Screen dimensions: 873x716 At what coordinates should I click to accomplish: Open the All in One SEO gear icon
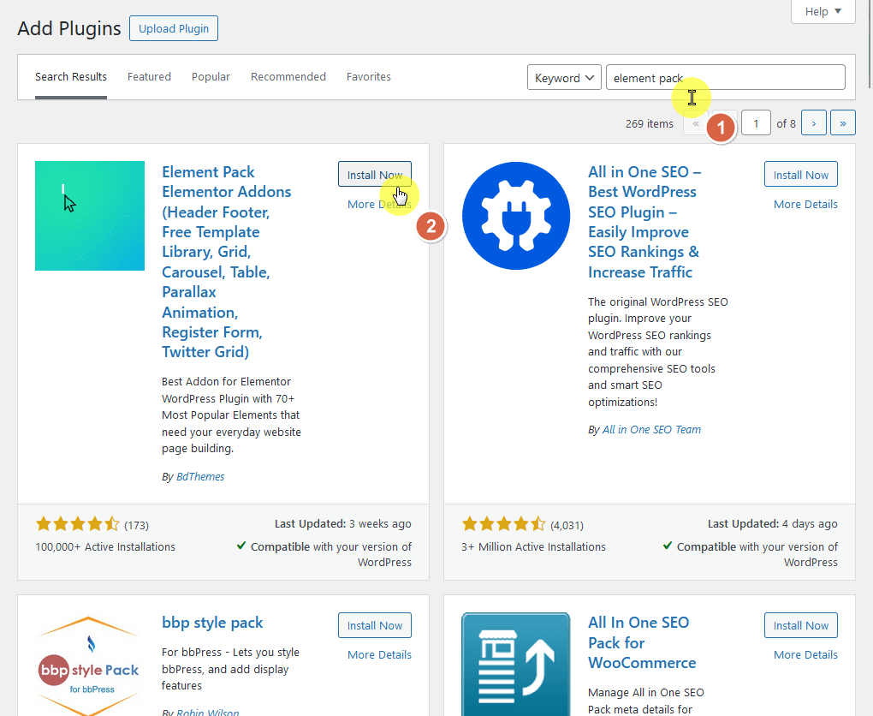[516, 216]
